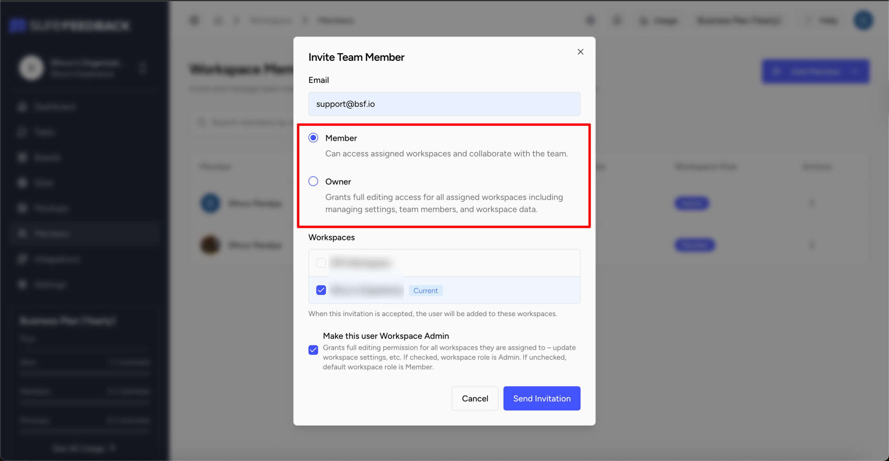Check the first unchecked workspace checkbox
The height and width of the screenshot is (461, 889).
[321, 263]
